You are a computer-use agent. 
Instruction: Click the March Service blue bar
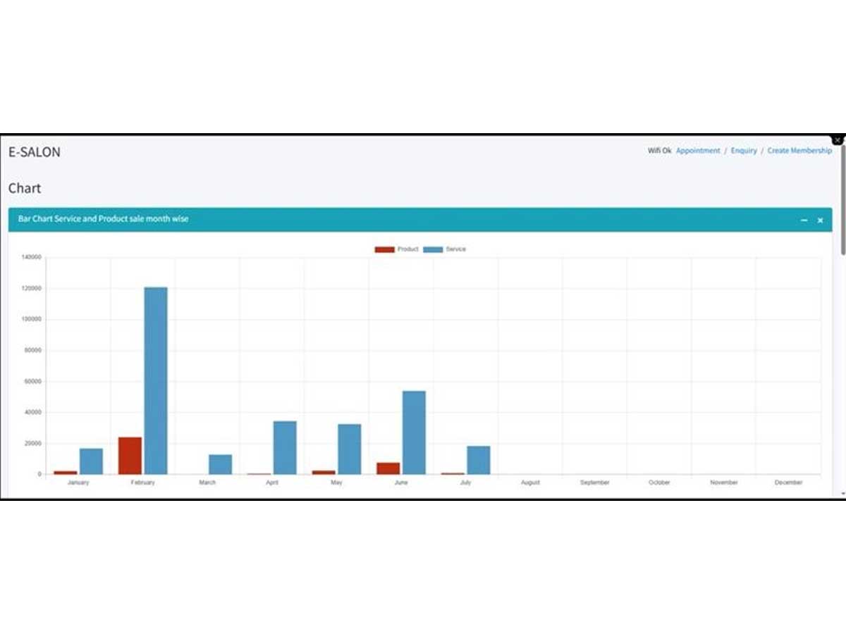pyautogui.click(x=220, y=464)
